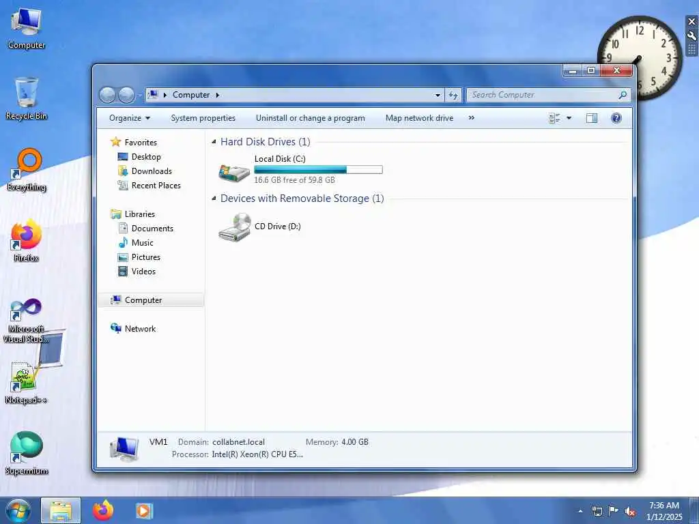Open Recent Places in Favorites
The width and height of the screenshot is (699, 524).
click(x=156, y=186)
